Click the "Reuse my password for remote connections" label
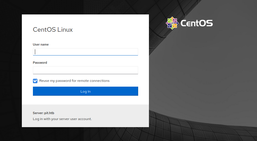The image size is (257, 141). (74, 81)
